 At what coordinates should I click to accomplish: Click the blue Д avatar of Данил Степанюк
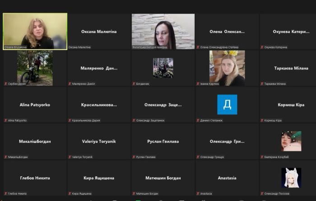(x=227, y=104)
